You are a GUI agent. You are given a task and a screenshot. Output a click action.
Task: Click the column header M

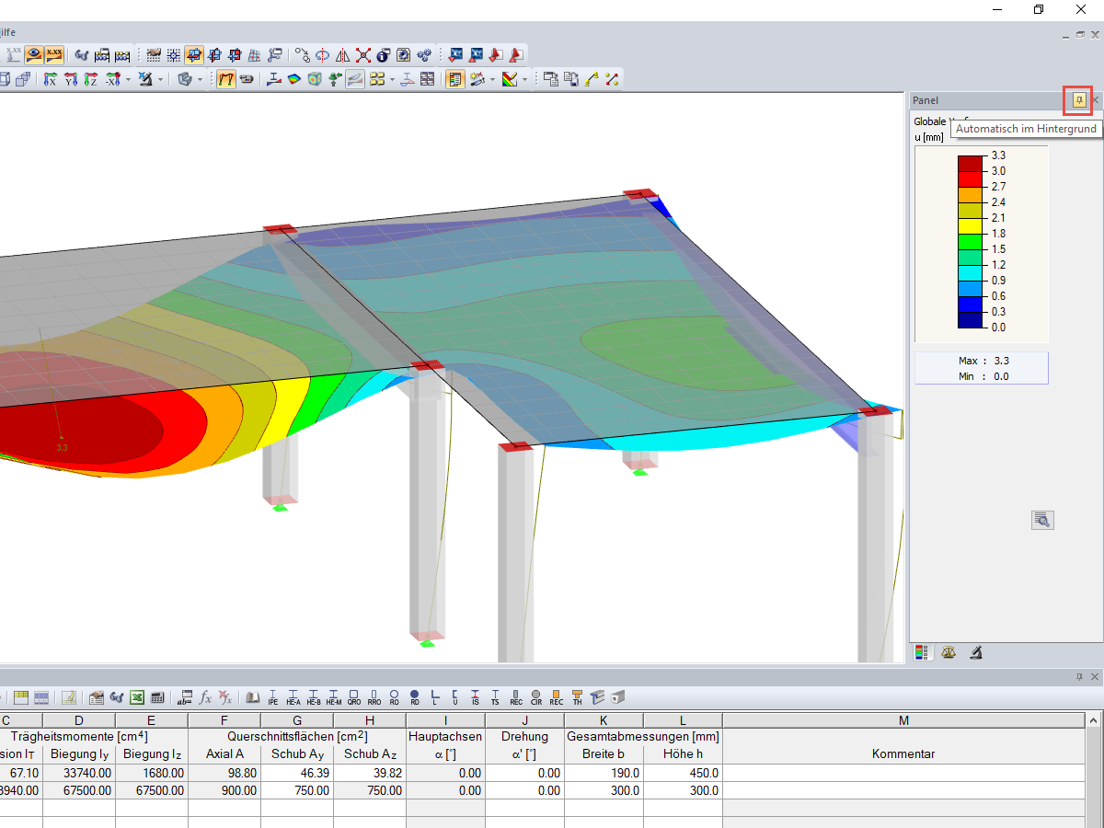pos(903,719)
